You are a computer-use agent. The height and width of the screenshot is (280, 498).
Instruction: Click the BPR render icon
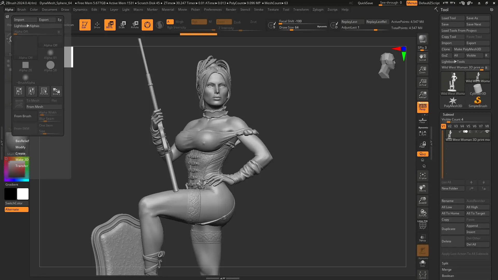coord(423,39)
